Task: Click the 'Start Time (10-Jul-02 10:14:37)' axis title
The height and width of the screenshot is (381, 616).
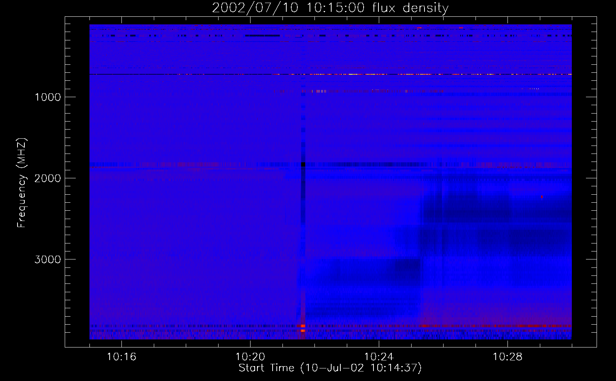Action: pos(330,368)
